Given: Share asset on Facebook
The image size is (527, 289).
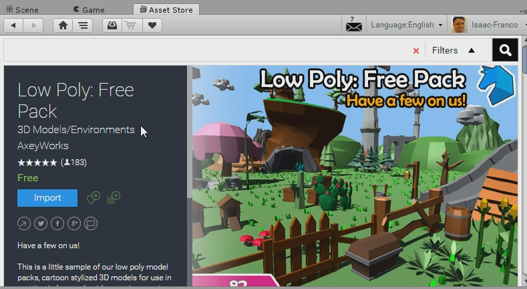Looking at the screenshot, I should (x=57, y=223).
